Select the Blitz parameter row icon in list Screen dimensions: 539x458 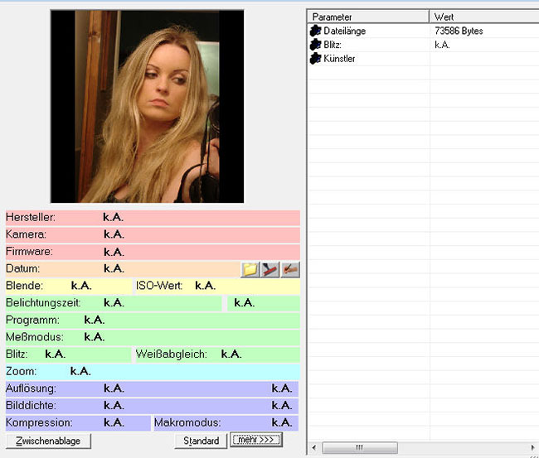point(315,45)
